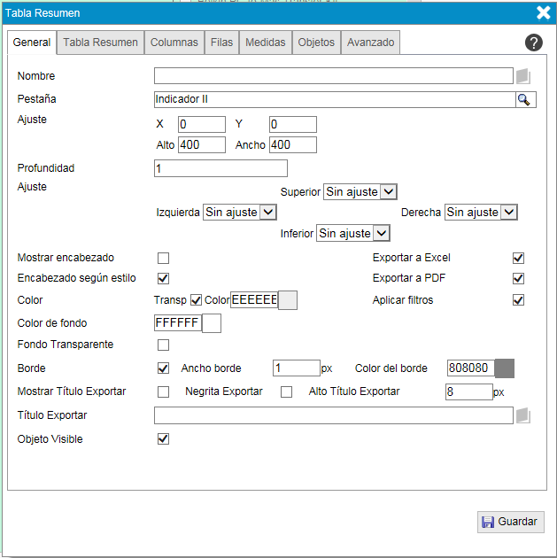This screenshot has width=557, height=558.
Task: Open the Izquierda ajuste dropdown
Action: pyautogui.click(x=240, y=213)
